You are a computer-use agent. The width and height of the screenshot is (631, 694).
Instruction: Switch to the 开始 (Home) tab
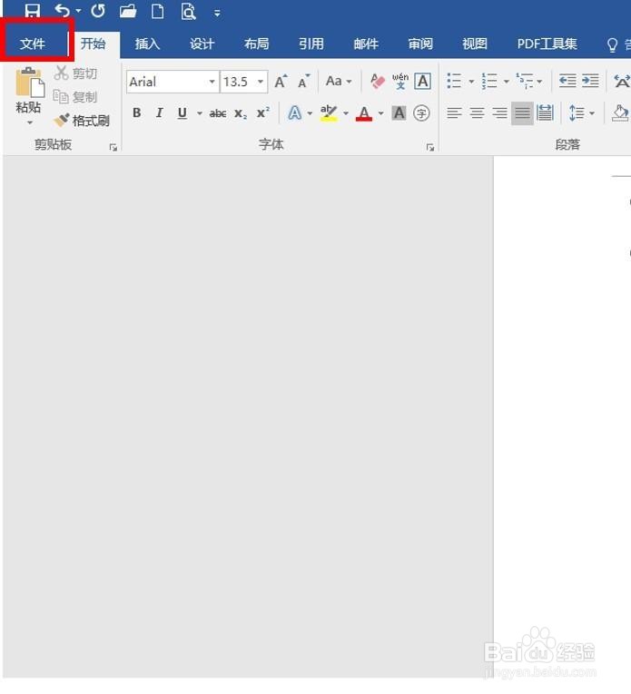coord(93,44)
